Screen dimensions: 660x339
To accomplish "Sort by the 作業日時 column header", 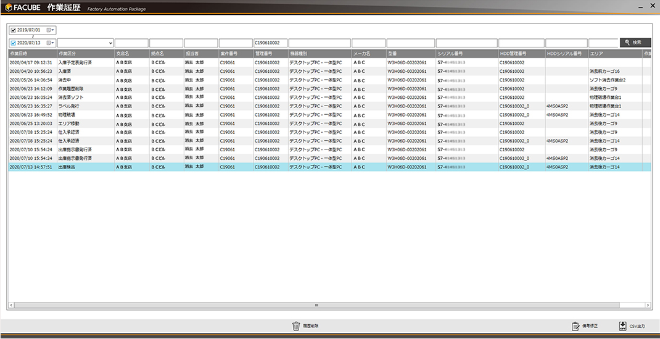I will (x=32, y=54).
